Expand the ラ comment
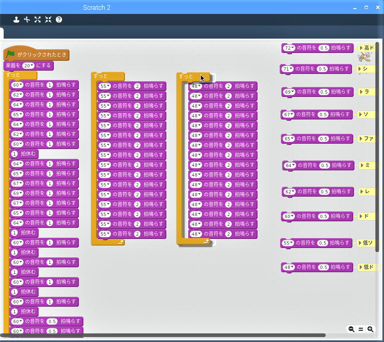 (x=361, y=92)
